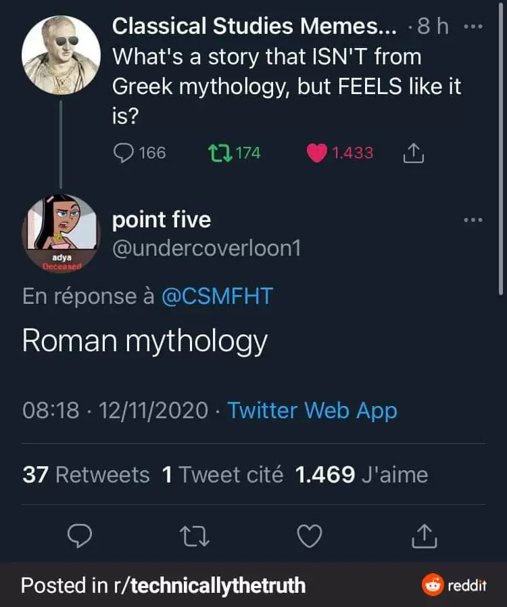Toggle the pink heart like on the original tweet
507x607 pixels.
[x=316, y=153]
